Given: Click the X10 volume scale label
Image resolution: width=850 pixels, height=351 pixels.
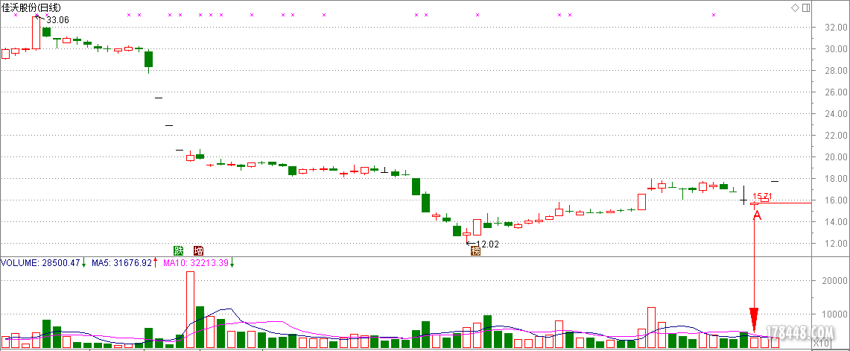Looking at the screenshot, I should point(821,343).
